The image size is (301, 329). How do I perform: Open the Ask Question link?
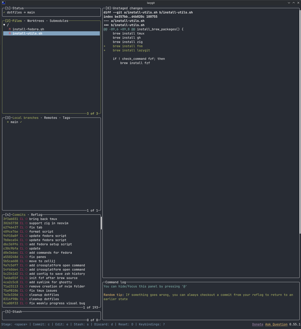(x=276, y=325)
